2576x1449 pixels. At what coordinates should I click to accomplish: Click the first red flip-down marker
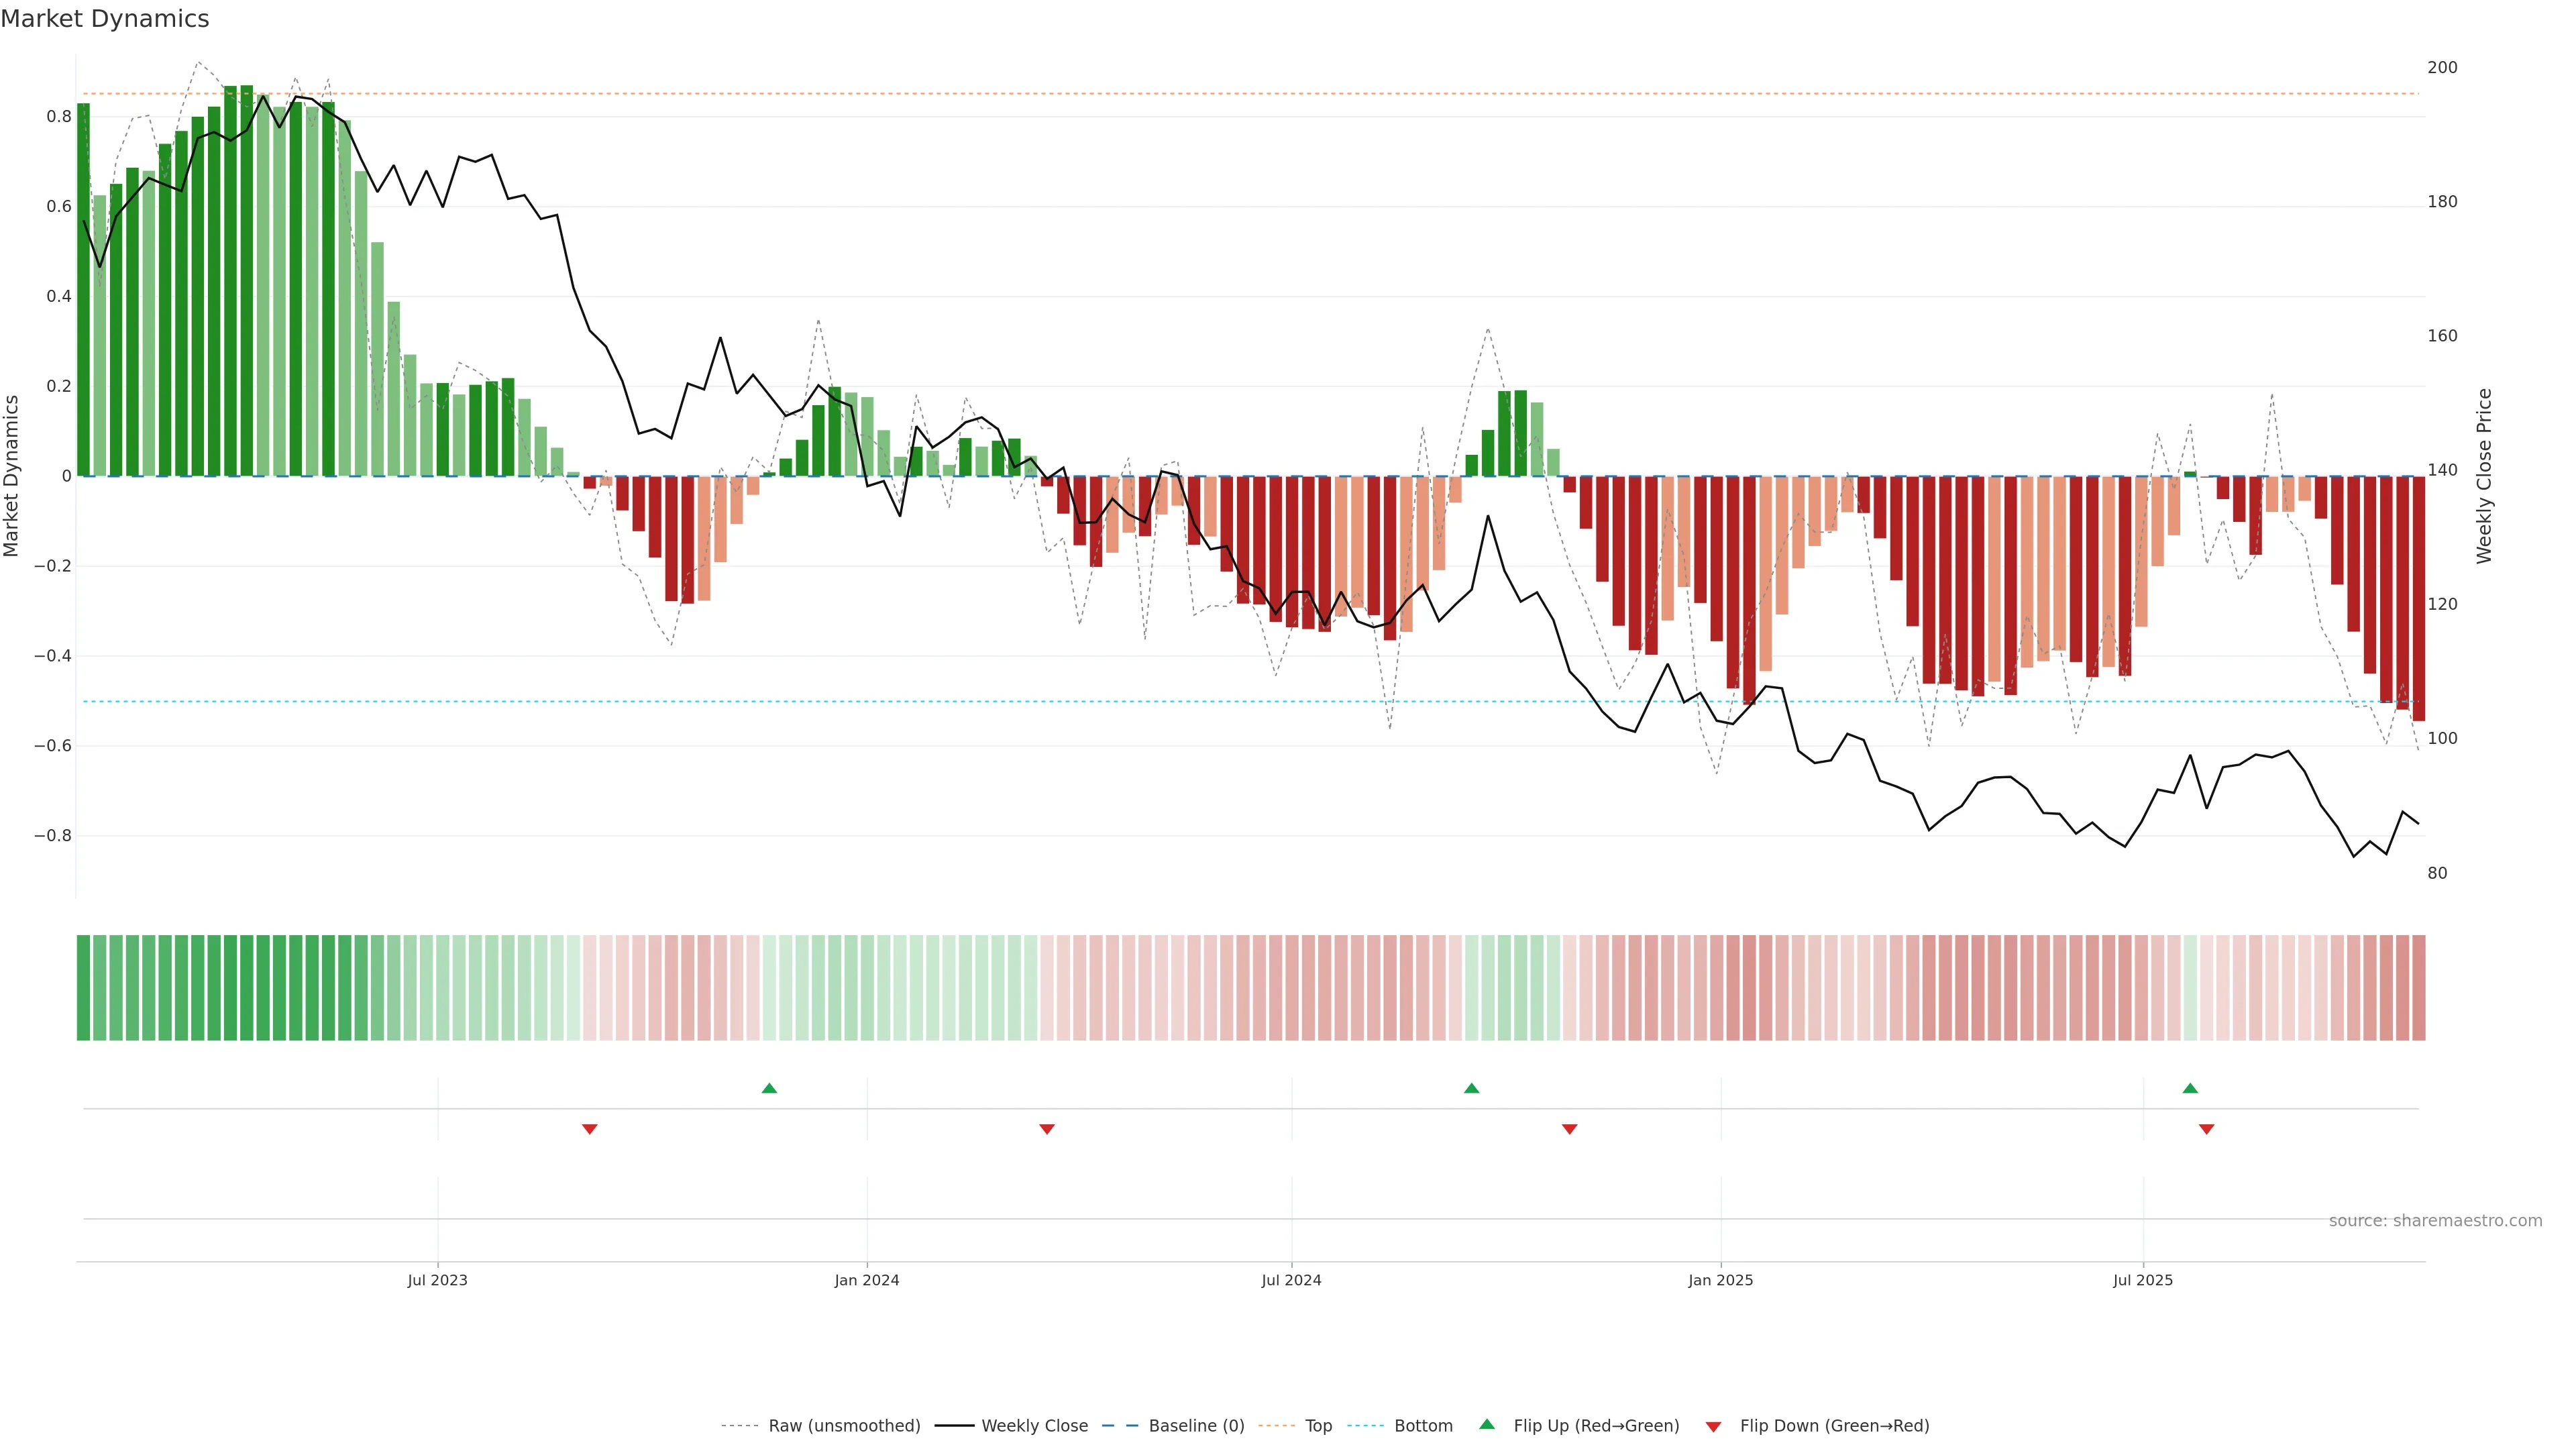[x=590, y=1129]
